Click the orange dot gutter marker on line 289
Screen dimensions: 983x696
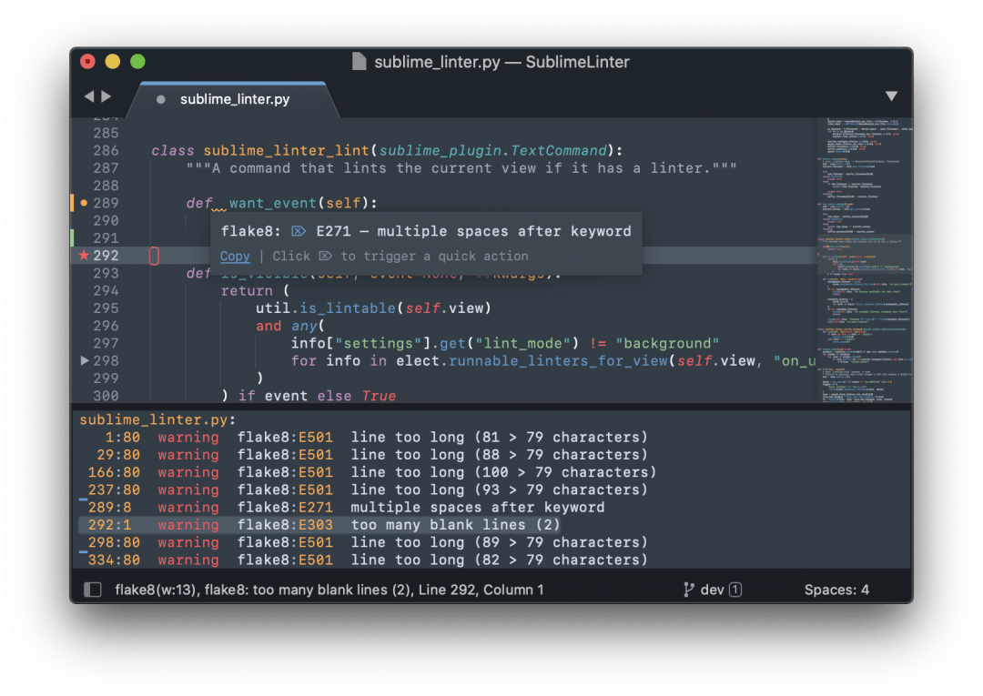[84, 203]
